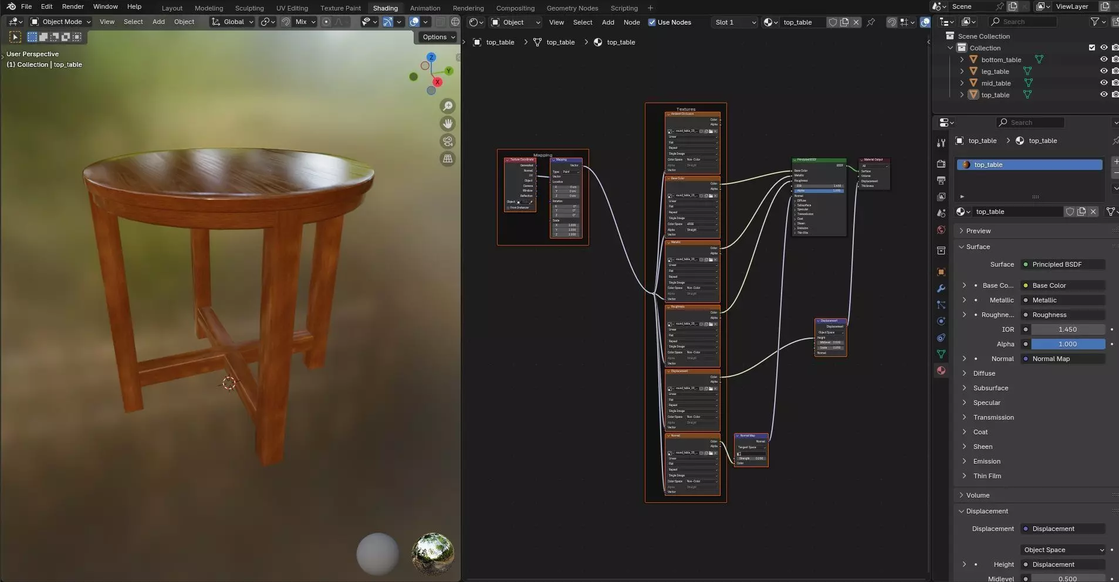Toggle viewport overlays button

414,22
